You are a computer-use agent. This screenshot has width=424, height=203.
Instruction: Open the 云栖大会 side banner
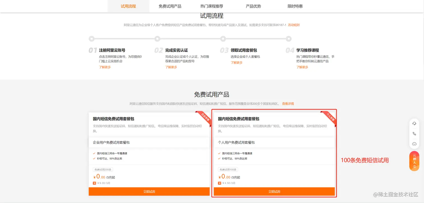(x=414, y=161)
